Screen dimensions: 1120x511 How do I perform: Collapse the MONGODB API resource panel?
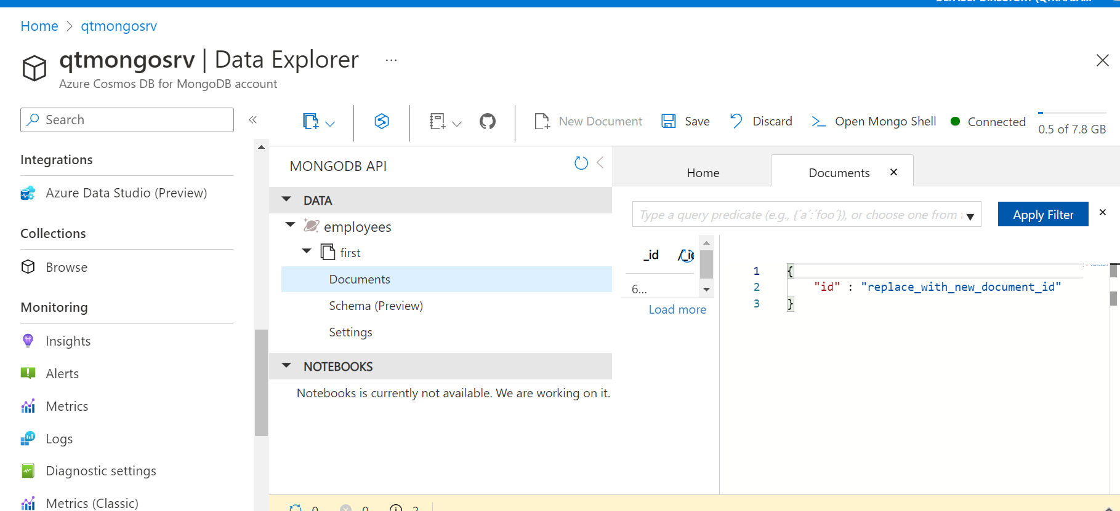600,163
